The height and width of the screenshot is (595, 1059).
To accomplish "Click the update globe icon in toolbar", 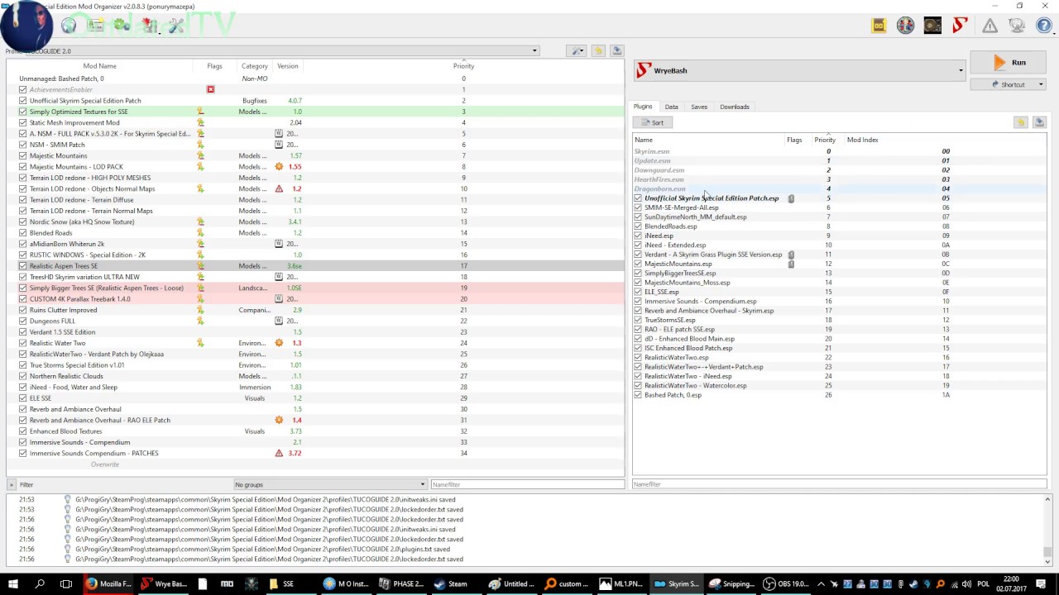I will 1017,26.
